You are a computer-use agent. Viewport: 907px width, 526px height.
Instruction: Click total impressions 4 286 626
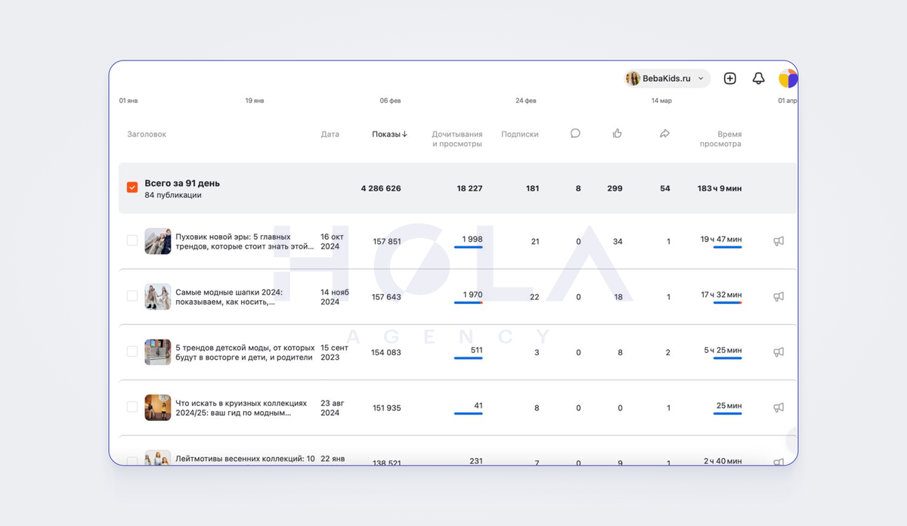pos(381,188)
